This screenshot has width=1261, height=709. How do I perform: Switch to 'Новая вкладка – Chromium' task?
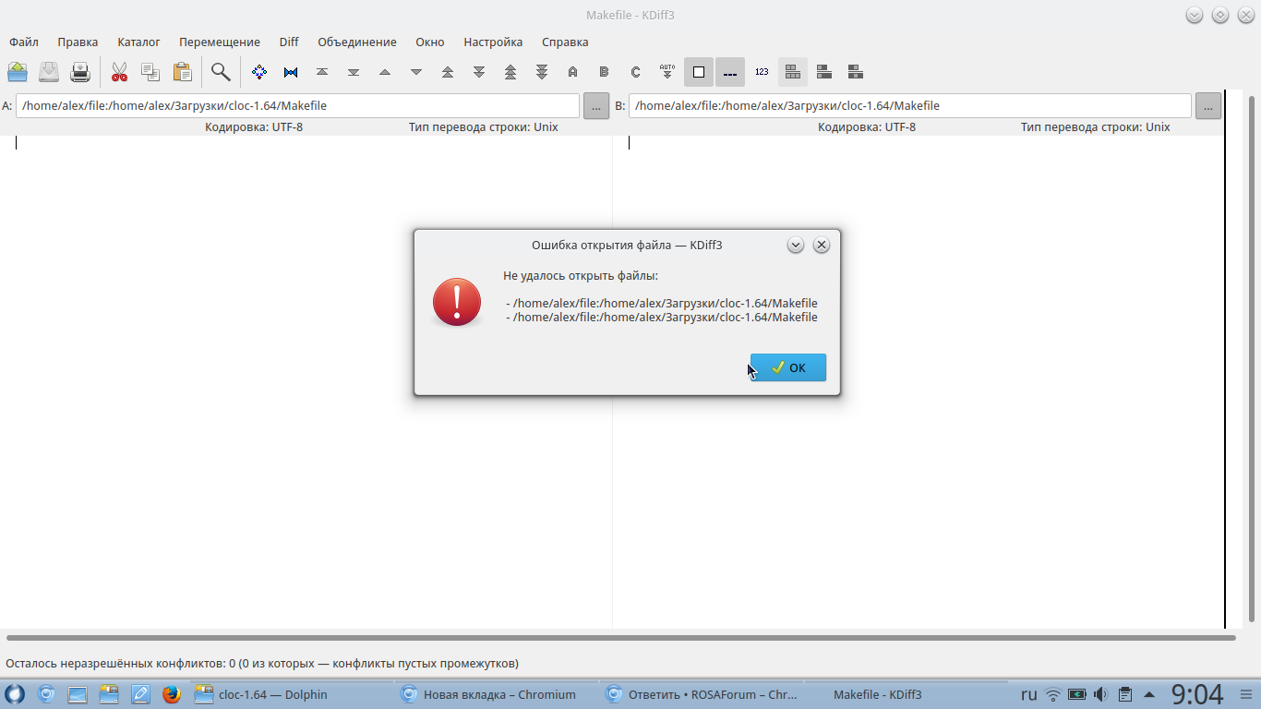pos(496,694)
